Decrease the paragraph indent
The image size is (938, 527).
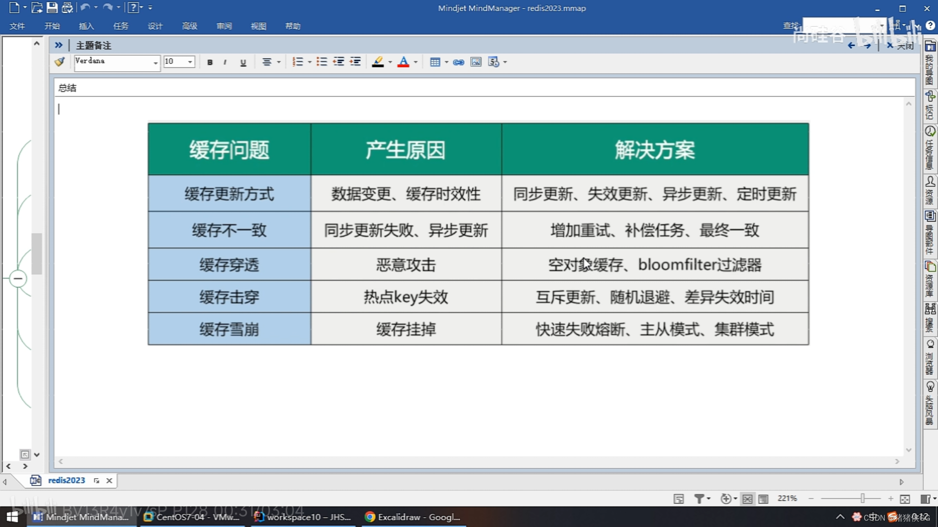(x=338, y=62)
